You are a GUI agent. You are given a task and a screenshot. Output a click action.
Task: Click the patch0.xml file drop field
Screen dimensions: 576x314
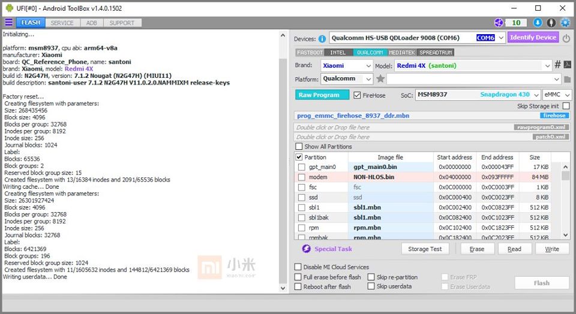pos(432,137)
